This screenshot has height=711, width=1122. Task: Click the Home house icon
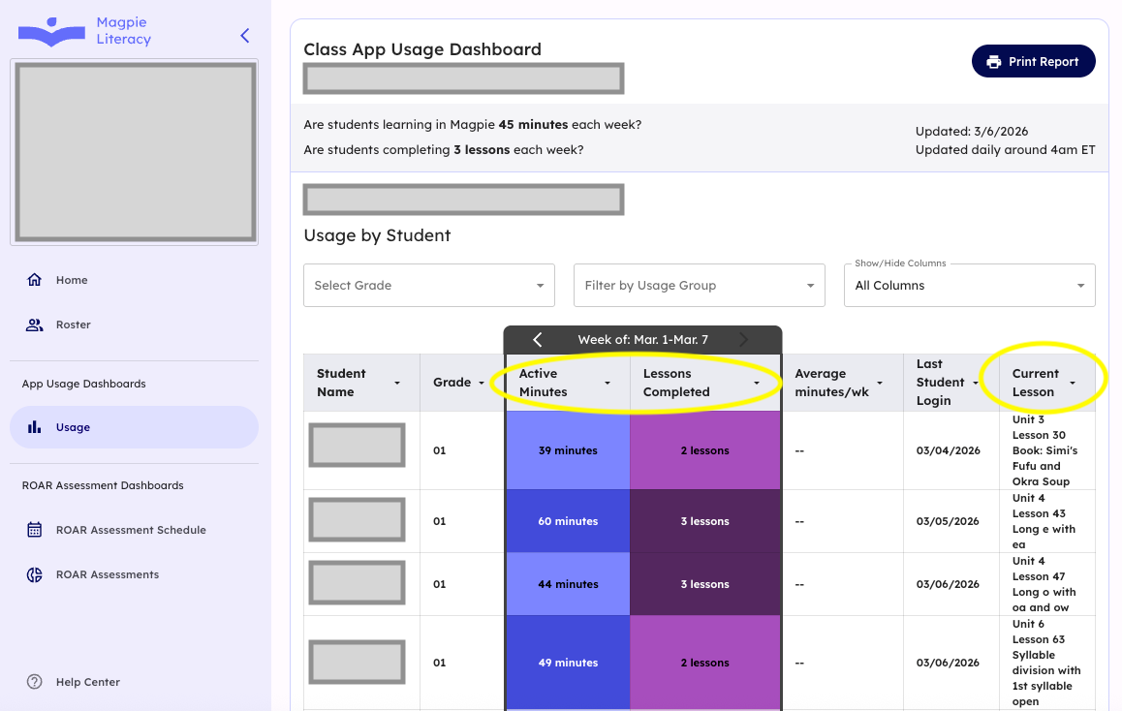pyautogui.click(x=35, y=280)
